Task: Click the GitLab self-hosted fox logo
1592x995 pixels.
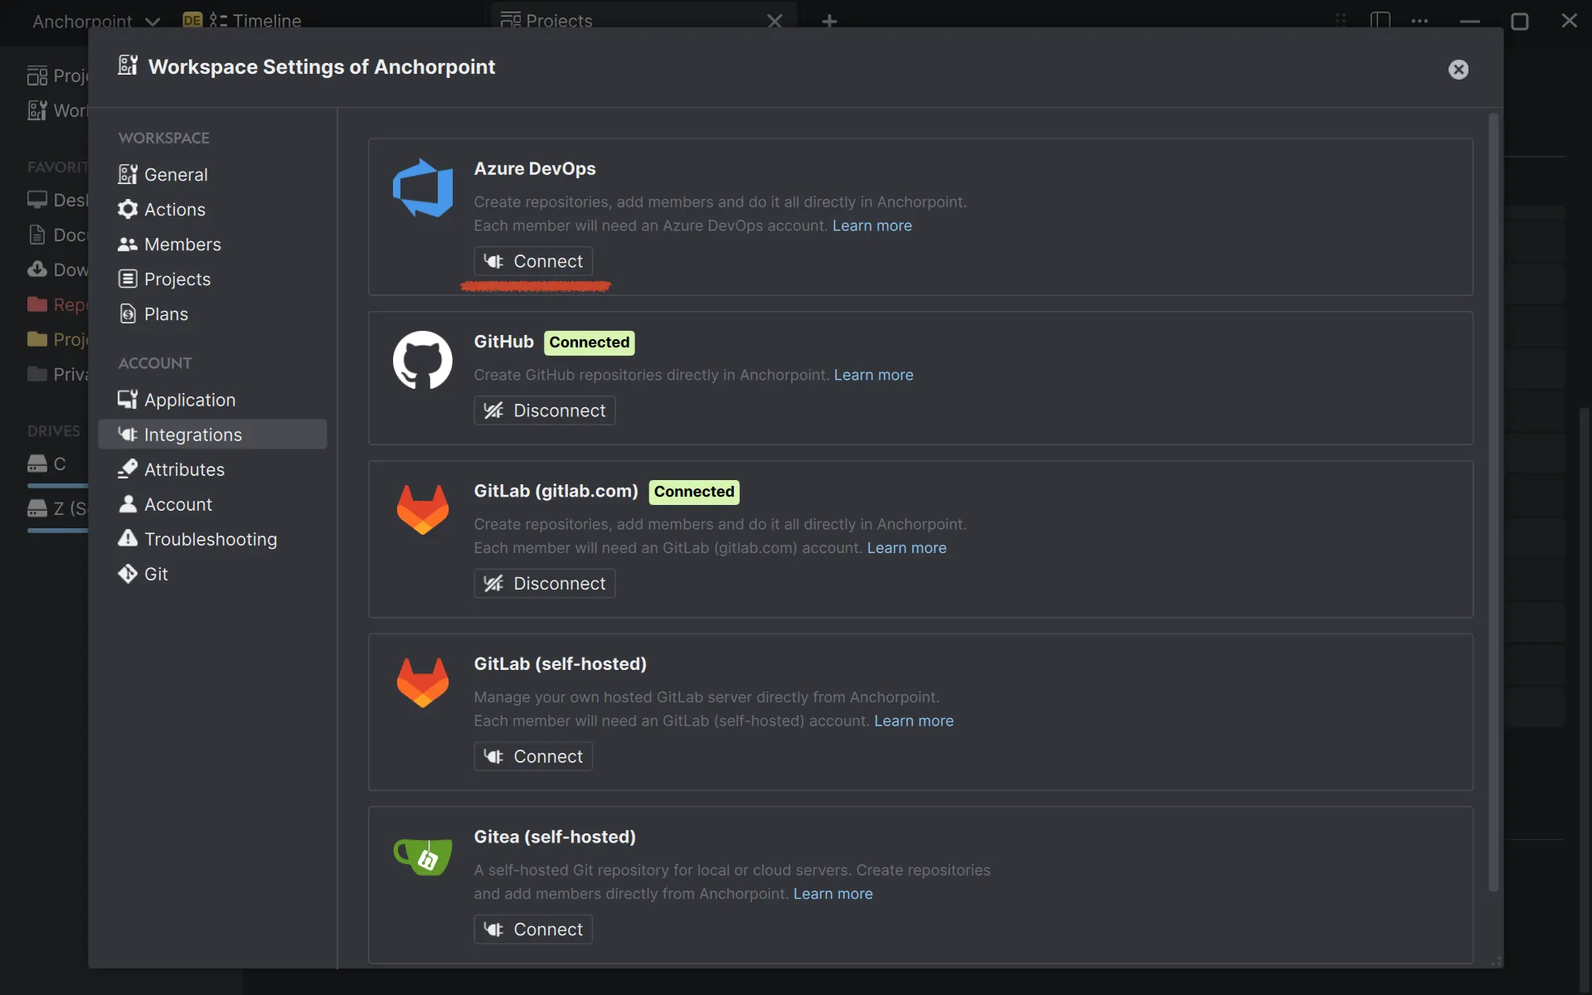Action: pyautogui.click(x=423, y=682)
